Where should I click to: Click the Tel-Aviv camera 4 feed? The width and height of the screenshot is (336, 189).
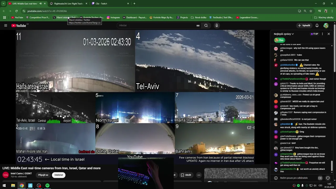[x=195, y=61]
